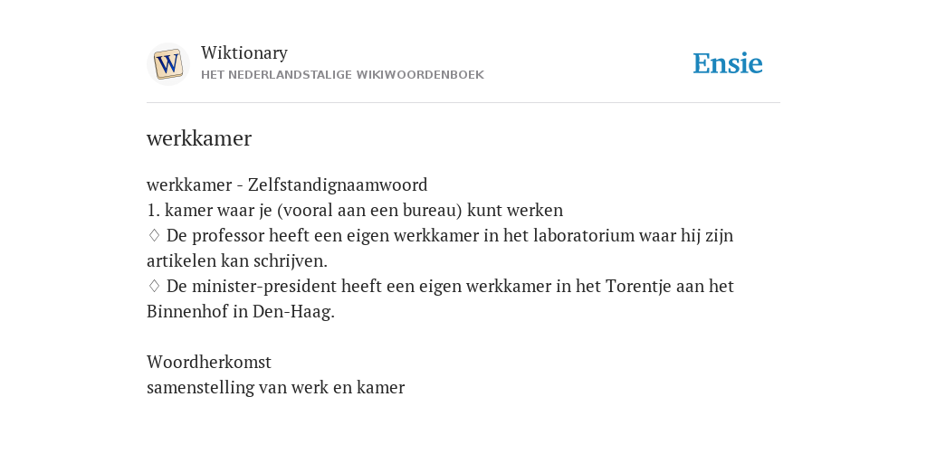Click the Wiktionary W tile logo icon
927x463 pixels.
(x=167, y=64)
